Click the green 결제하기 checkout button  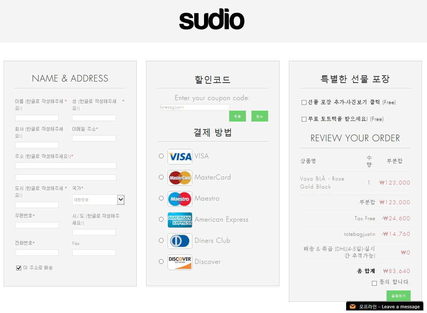coord(399,296)
